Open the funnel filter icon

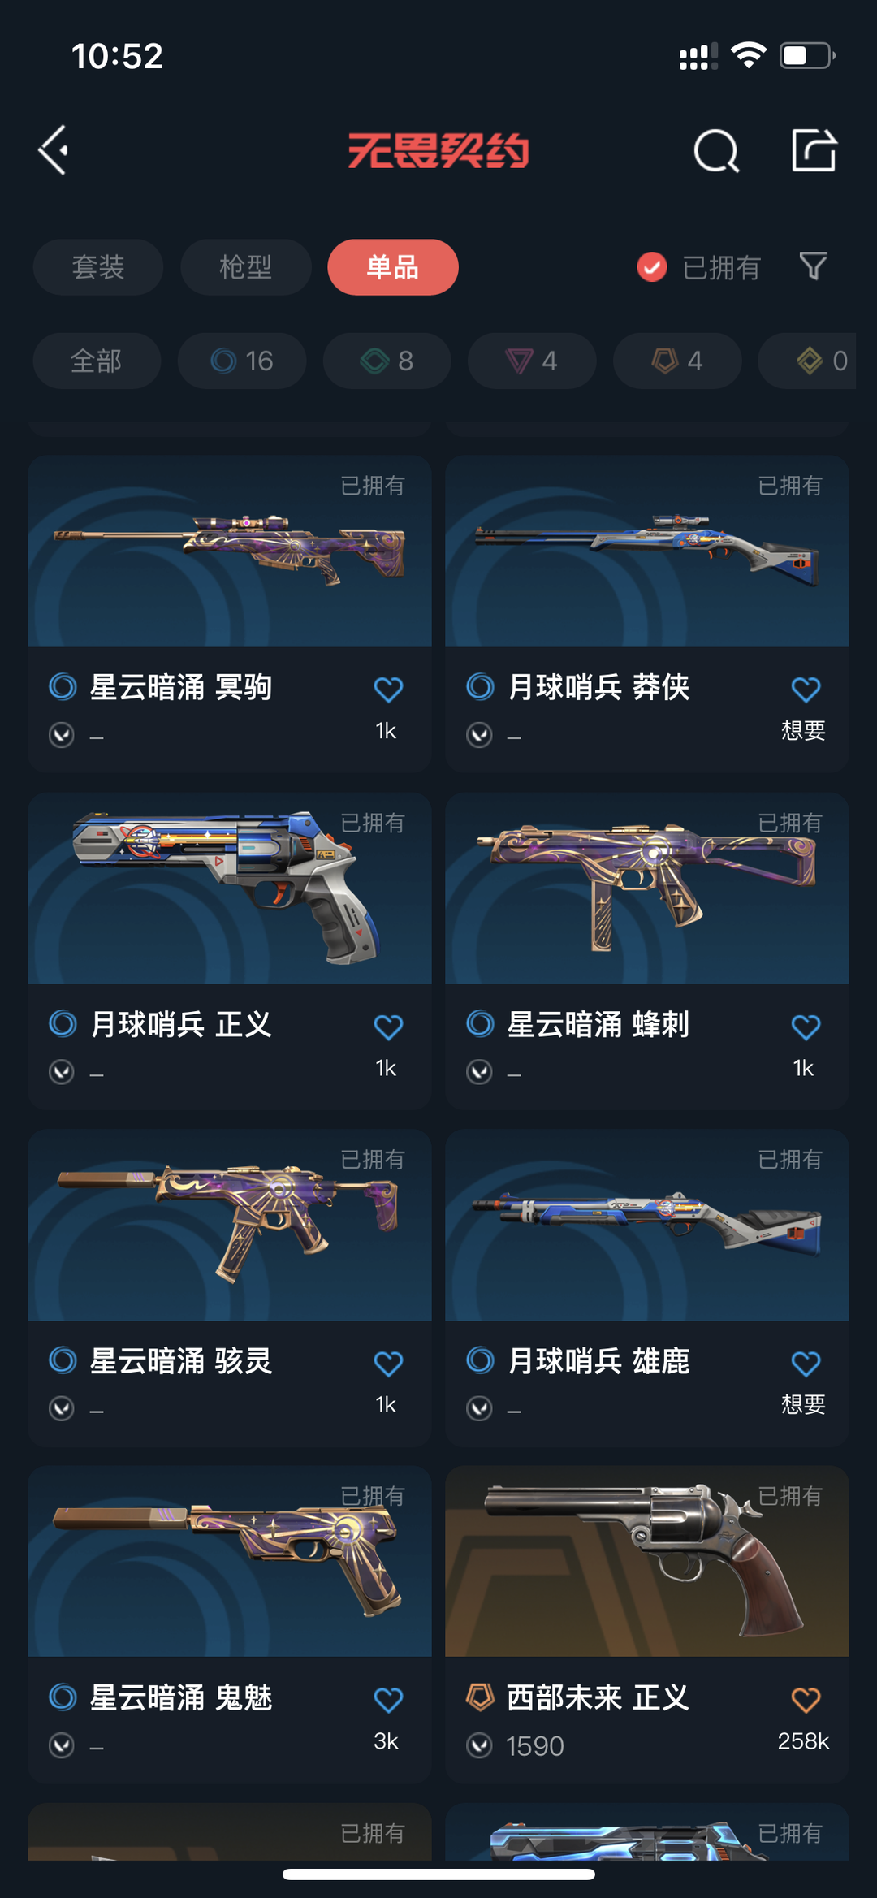[x=814, y=266]
